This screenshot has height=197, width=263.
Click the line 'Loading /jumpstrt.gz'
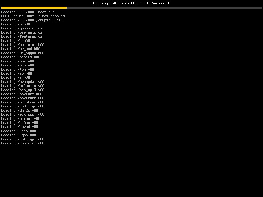coord(22,28)
